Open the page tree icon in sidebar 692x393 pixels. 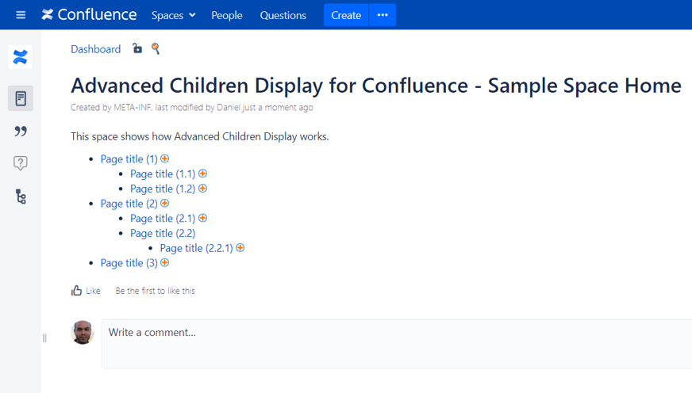coord(21,196)
